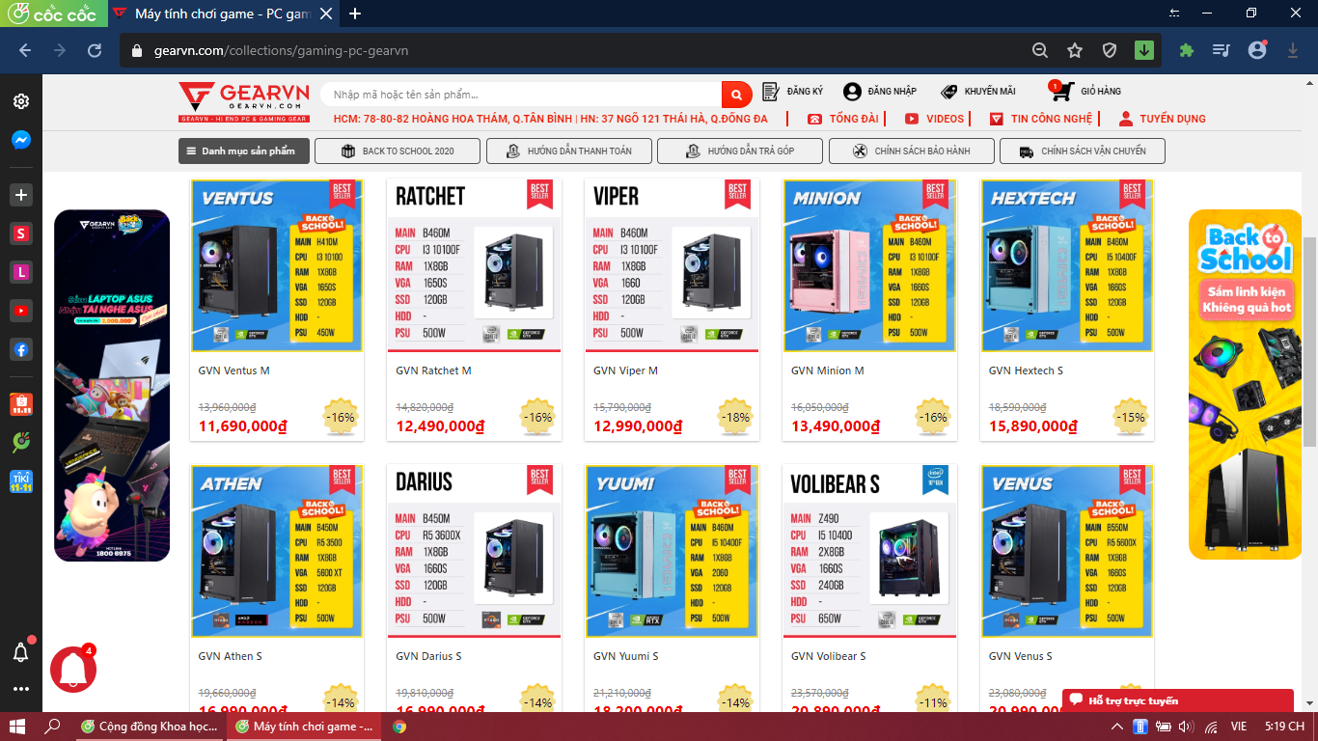Viewport: 1318px width, 741px height.
Task: Click GVN Athen S product title
Action: pyautogui.click(x=231, y=656)
